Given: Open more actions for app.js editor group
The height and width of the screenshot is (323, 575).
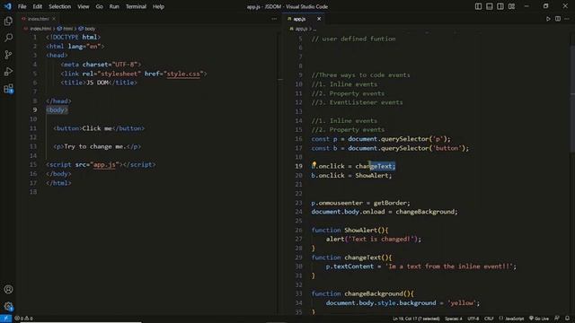Looking at the screenshot, I should click(567, 19).
